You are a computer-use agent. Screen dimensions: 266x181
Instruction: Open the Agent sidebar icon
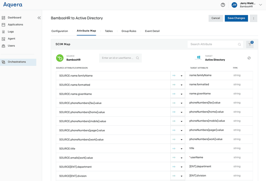(4, 39)
